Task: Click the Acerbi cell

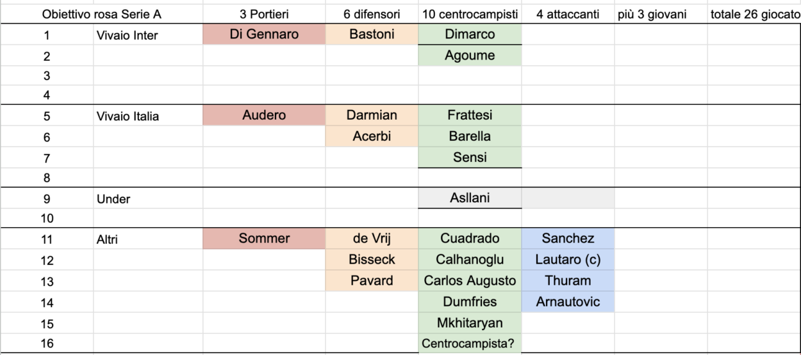Action: 372,136
